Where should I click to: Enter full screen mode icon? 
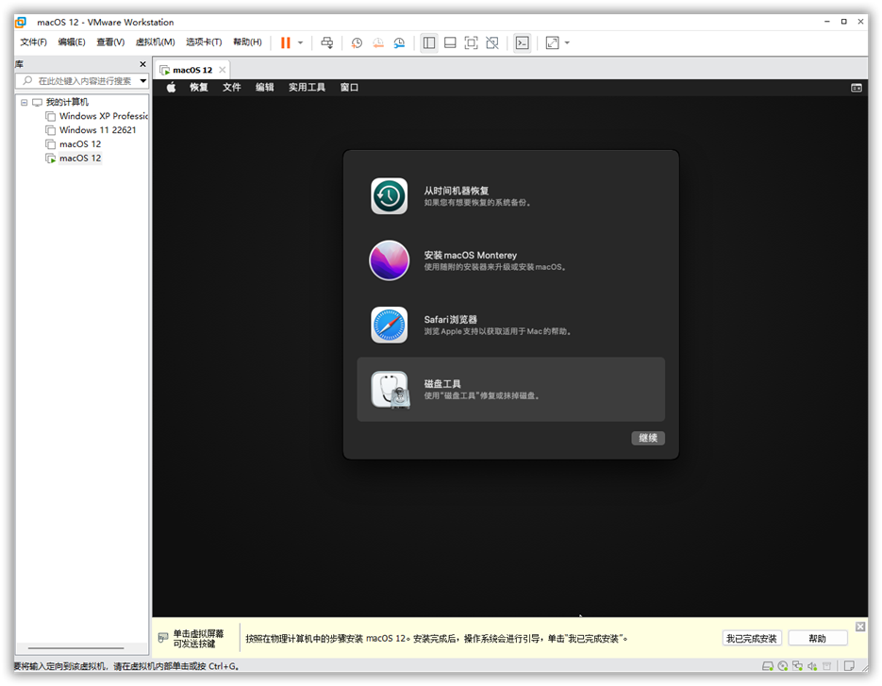(471, 42)
